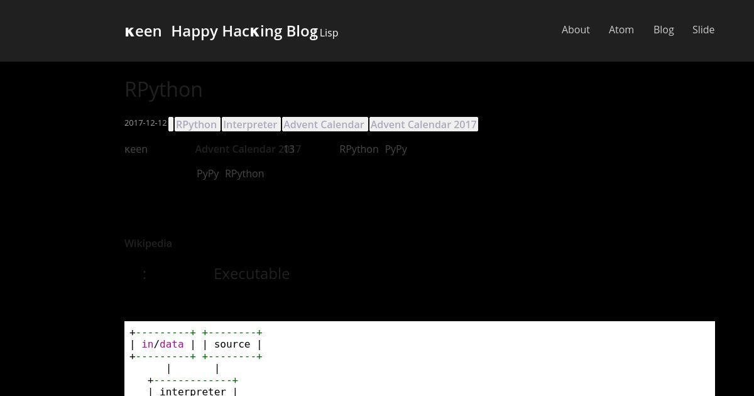Click the source box in code diagram
This screenshot has height=396, width=754.
[x=232, y=344]
